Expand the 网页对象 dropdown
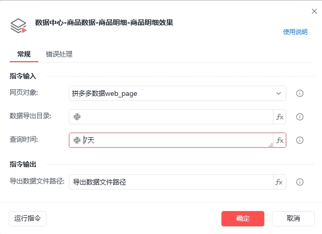The width and height of the screenshot is (322, 234). coord(279,93)
